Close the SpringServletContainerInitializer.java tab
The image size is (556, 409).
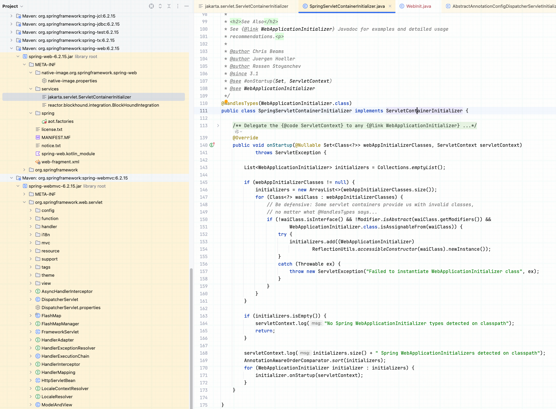pos(390,6)
